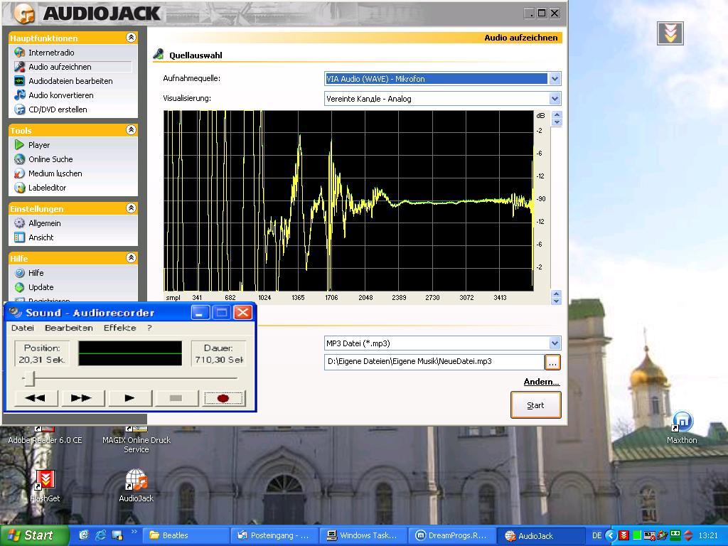The height and width of the screenshot is (546, 728).
Task: Select the Medium löschen tool
Action: click(x=48, y=173)
